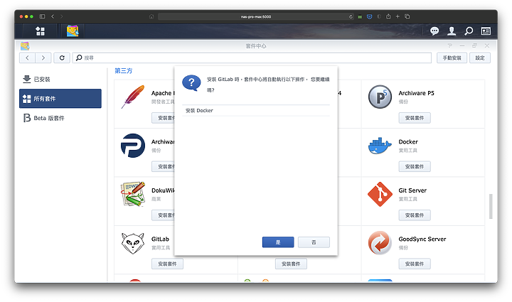Install Docker with 安裝套件 button
This screenshot has height=302, width=512.
415,166
